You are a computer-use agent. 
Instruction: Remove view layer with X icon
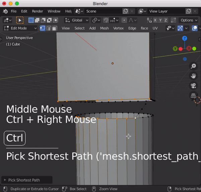[x=195, y=11]
